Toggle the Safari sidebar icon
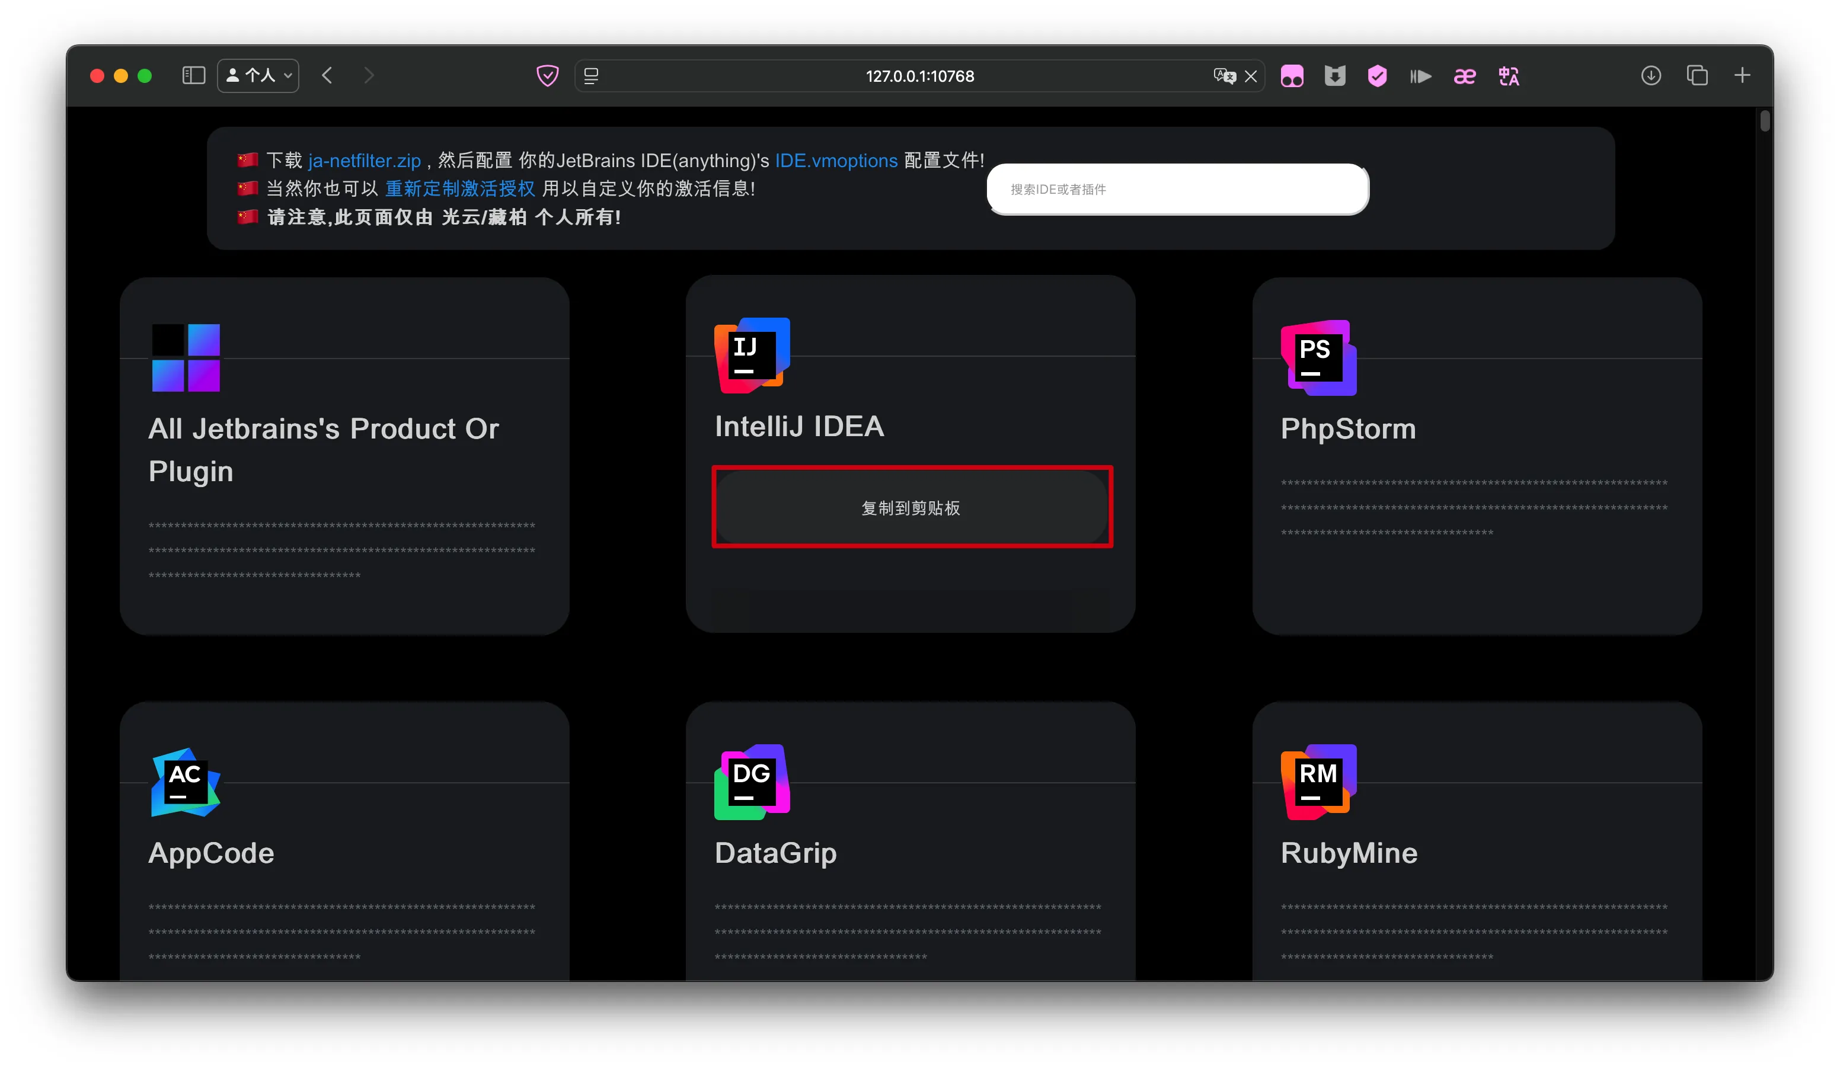The width and height of the screenshot is (1840, 1069). pos(193,76)
